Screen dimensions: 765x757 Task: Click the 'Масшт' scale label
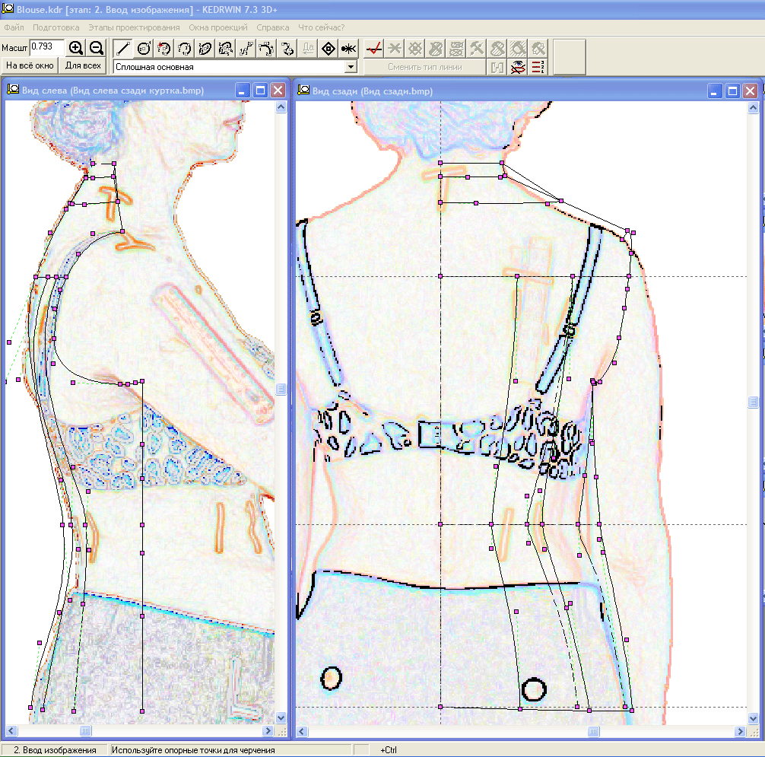coord(14,48)
